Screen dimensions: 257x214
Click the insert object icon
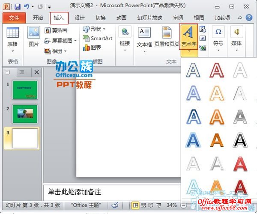(x=203, y=48)
